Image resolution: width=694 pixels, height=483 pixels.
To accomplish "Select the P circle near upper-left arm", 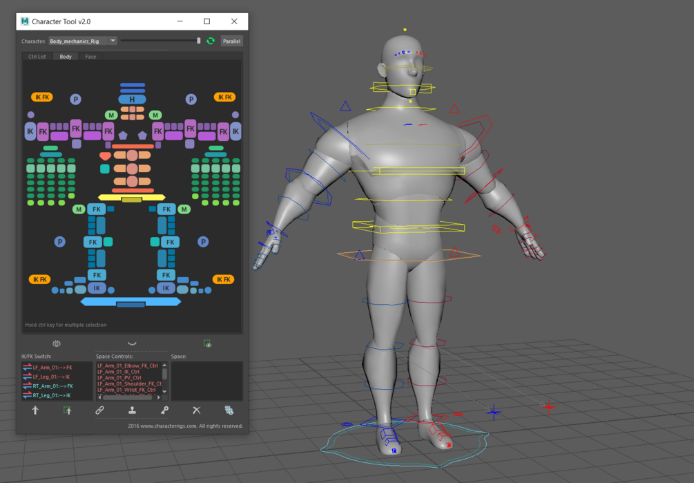I will click(x=76, y=100).
